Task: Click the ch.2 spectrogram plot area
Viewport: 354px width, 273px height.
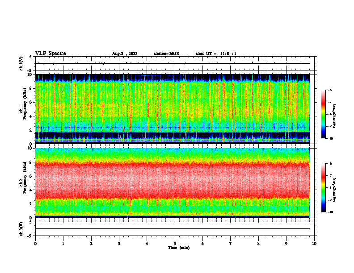Action: pyautogui.click(x=173, y=183)
